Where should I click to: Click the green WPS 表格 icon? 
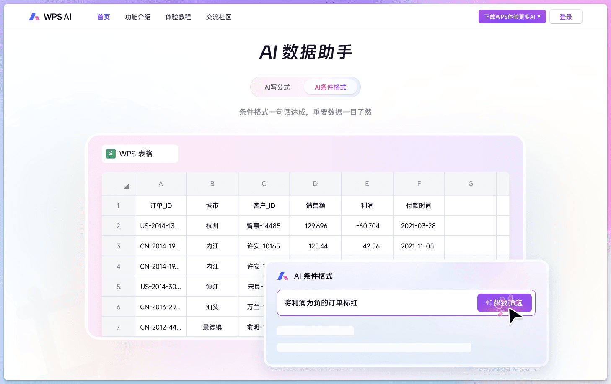[111, 154]
